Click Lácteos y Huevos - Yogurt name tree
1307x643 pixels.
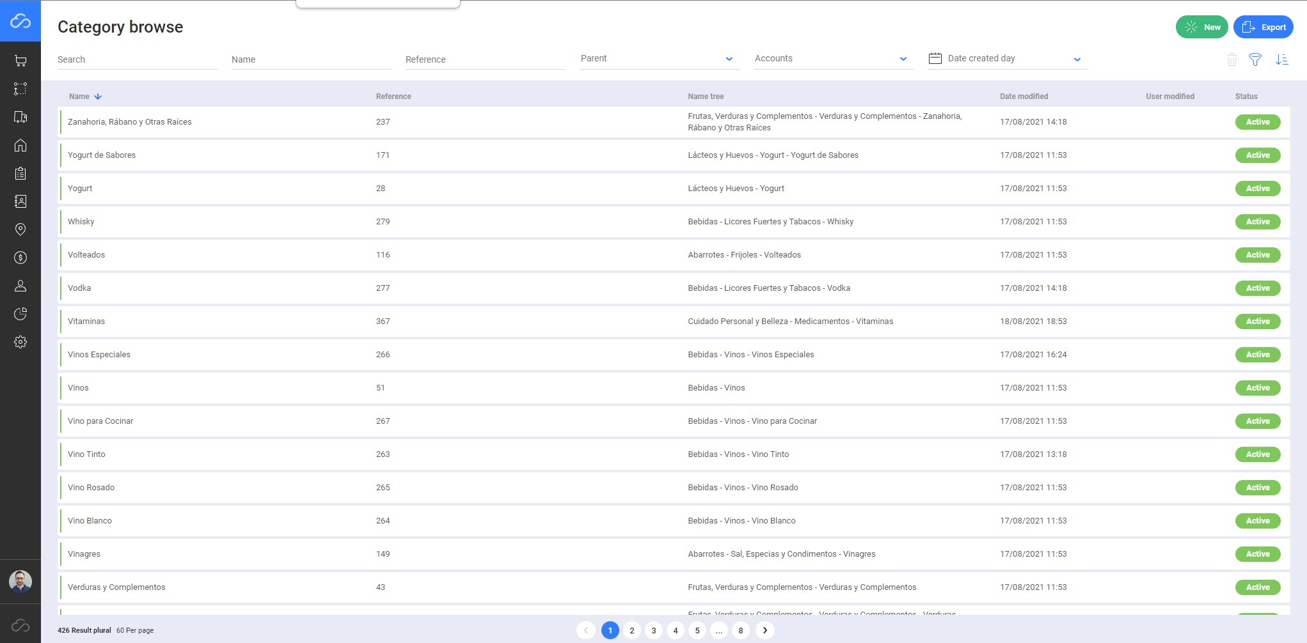(x=736, y=189)
